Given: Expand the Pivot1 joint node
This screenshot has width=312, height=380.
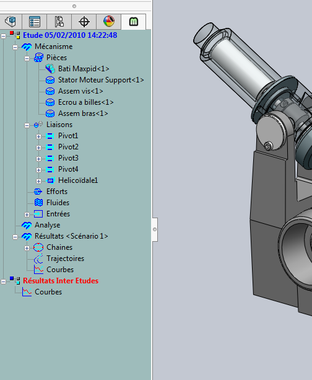Looking at the screenshot, I should tap(38, 136).
